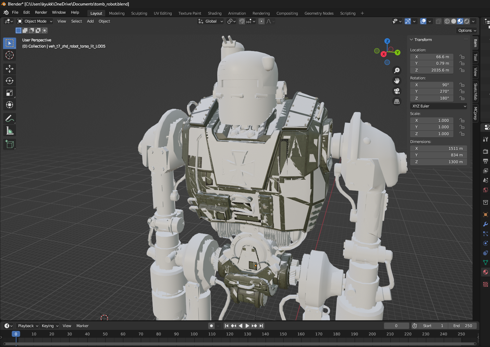Toggle the show overlays button

click(x=424, y=21)
